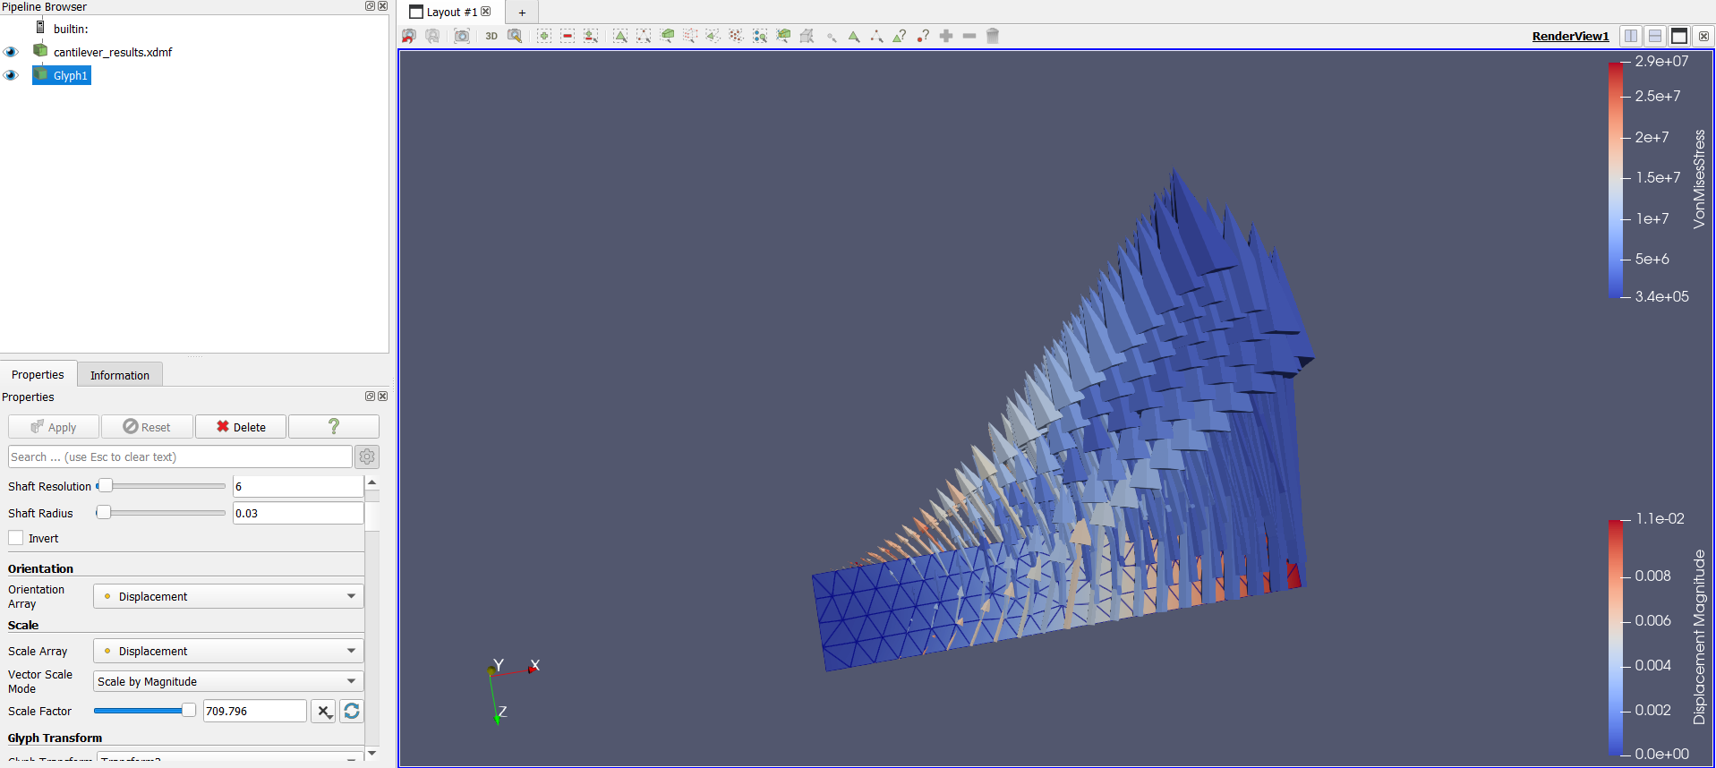The image size is (1716, 768).
Task: Click the green plus Add Selection icon
Action: (544, 36)
